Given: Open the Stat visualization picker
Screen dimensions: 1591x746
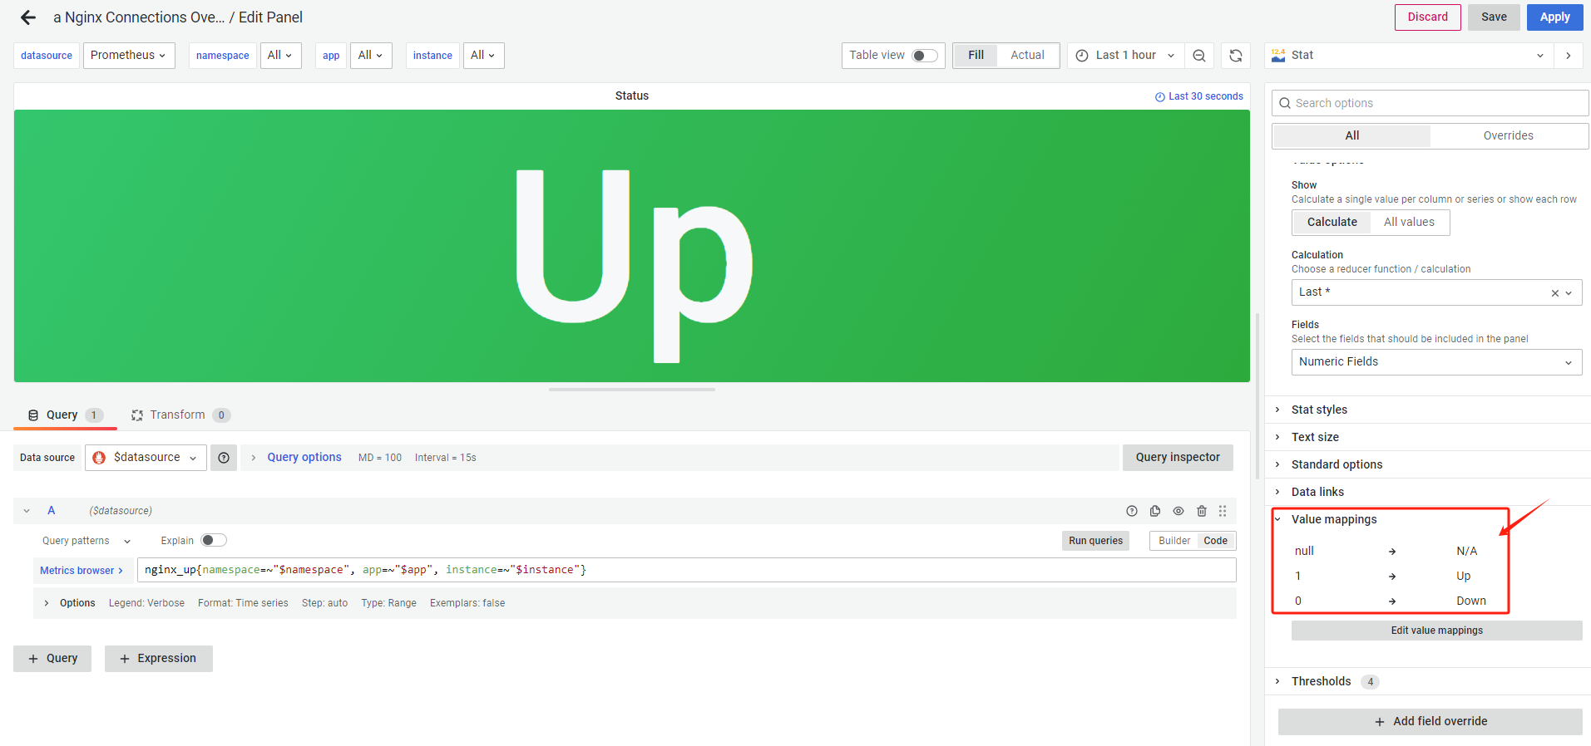Looking at the screenshot, I should 1407,56.
